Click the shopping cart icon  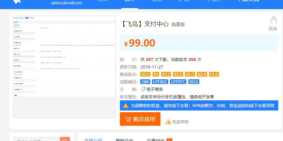coord(128,119)
